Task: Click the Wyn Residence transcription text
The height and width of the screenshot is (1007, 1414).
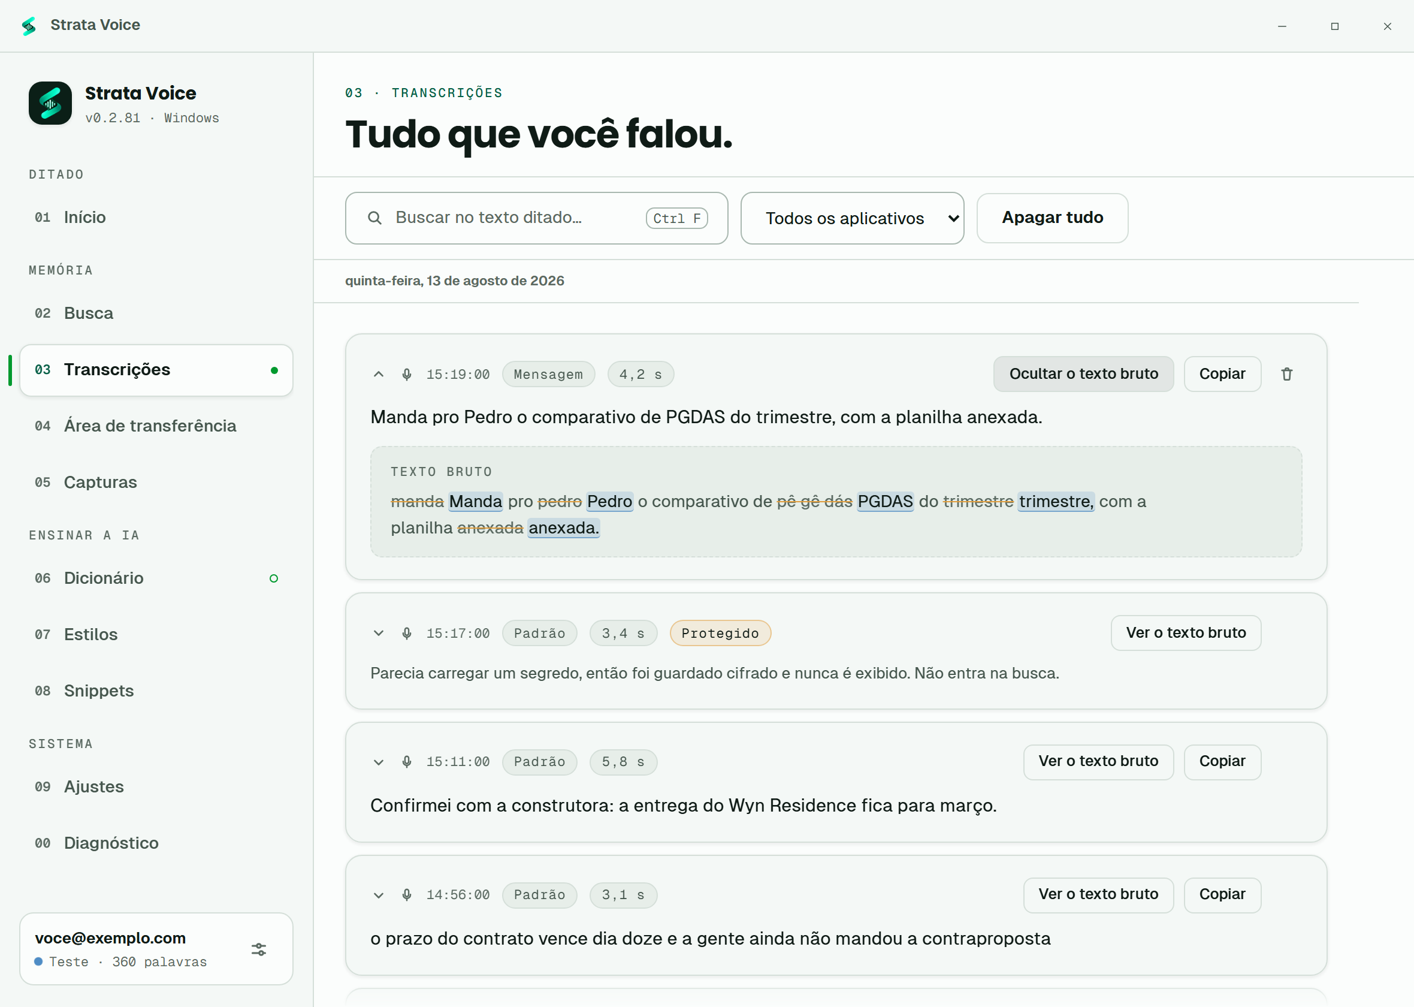Action: tap(684, 806)
